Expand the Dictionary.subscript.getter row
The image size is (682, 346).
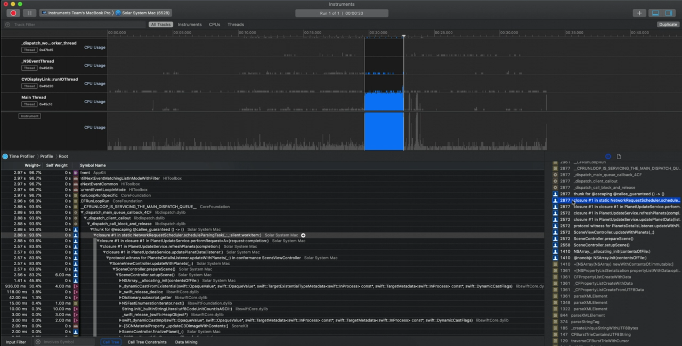click(120, 298)
